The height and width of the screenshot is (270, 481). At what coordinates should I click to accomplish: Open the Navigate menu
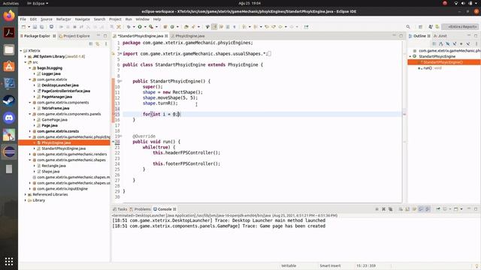[x=82, y=19]
